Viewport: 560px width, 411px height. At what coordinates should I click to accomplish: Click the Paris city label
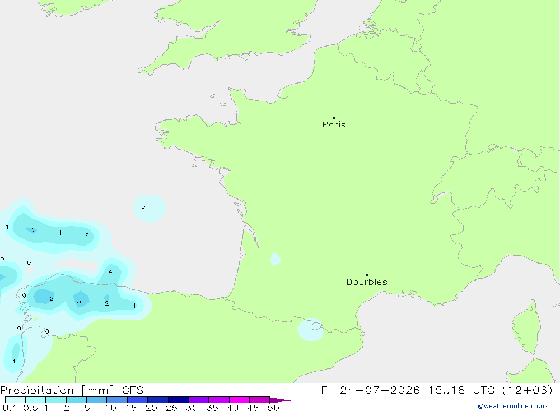(334, 124)
